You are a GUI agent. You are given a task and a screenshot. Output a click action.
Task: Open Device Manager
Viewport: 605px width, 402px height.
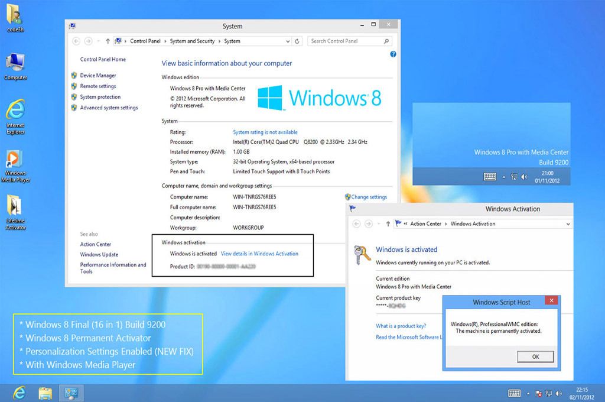(x=98, y=75)
